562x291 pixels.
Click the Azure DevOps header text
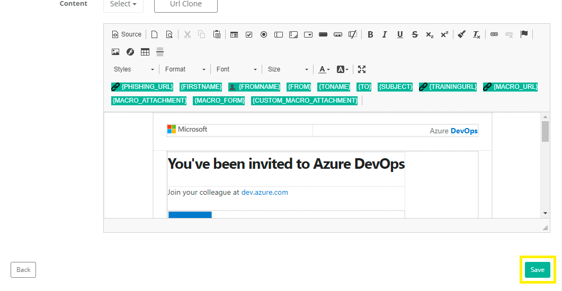(x=453, y=131)
